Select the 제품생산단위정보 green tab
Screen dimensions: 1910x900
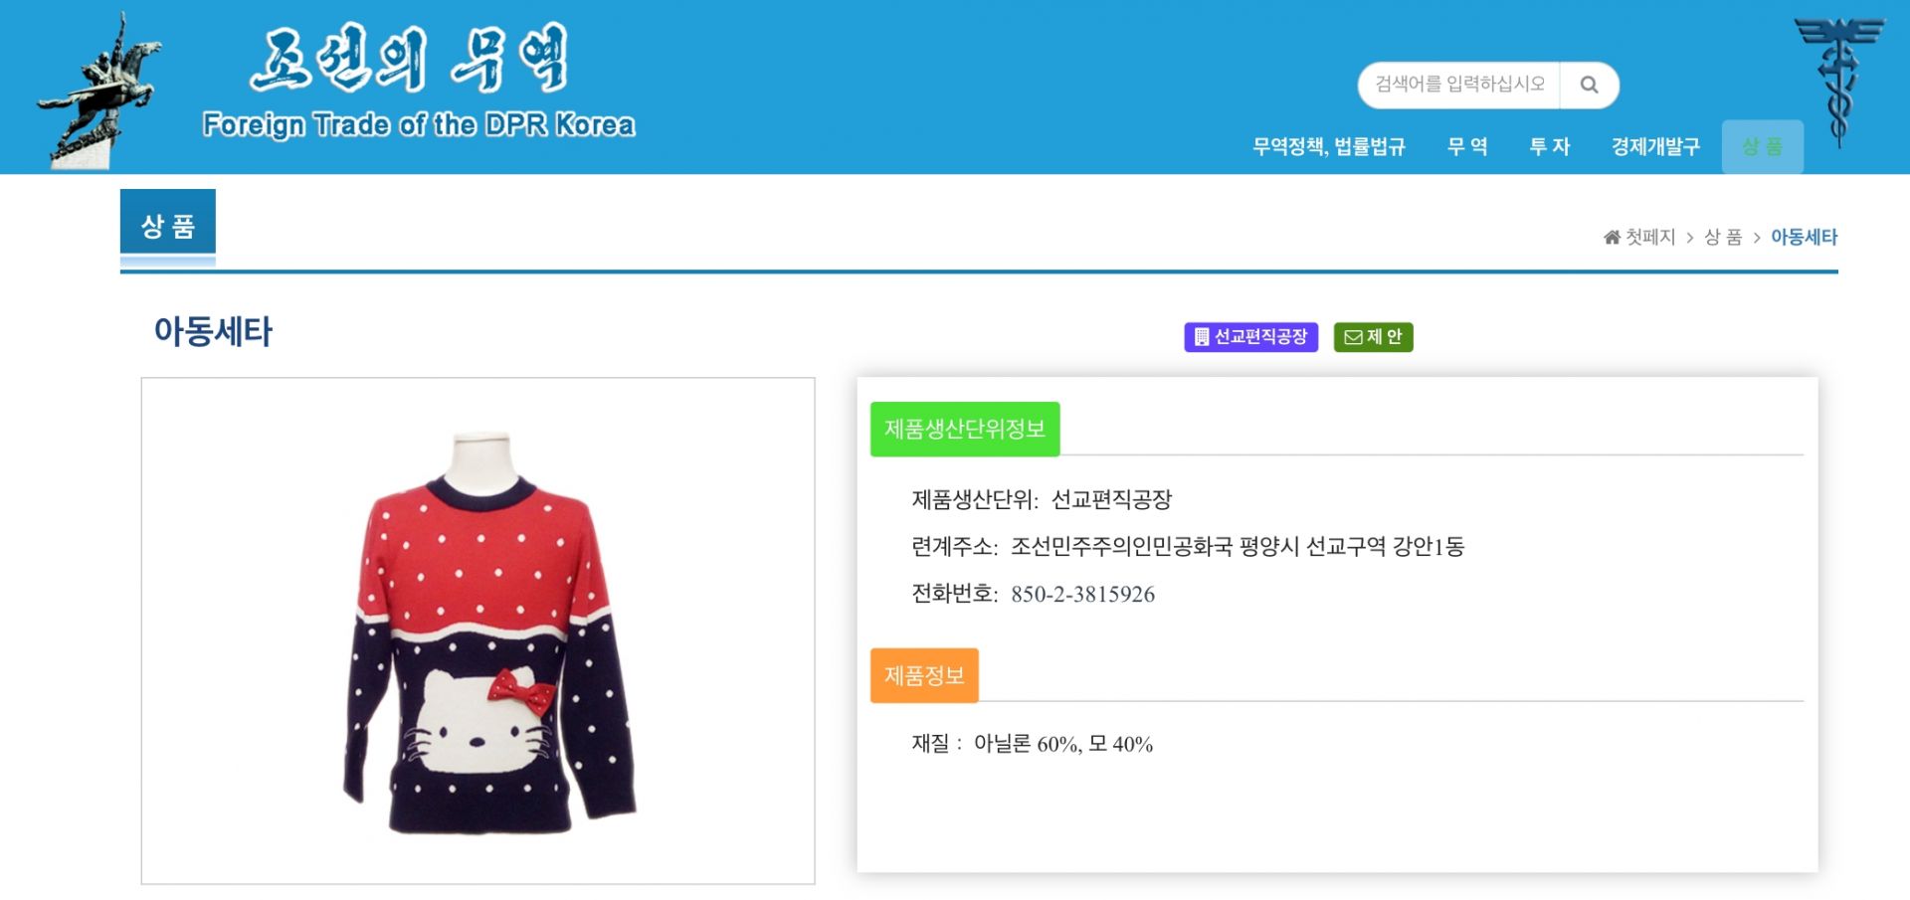click(965, 430)
